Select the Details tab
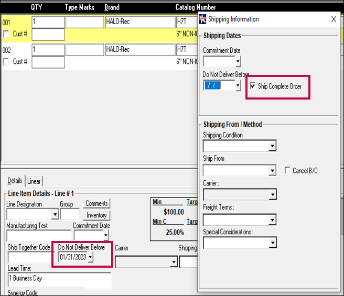The width and height of the screenshot is (344, 296). pos(15,181)
